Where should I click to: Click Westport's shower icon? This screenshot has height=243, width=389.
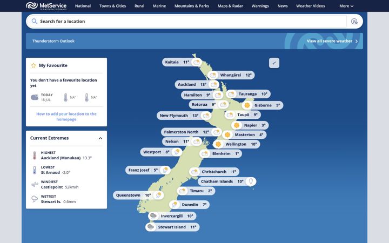coord(177,152)
